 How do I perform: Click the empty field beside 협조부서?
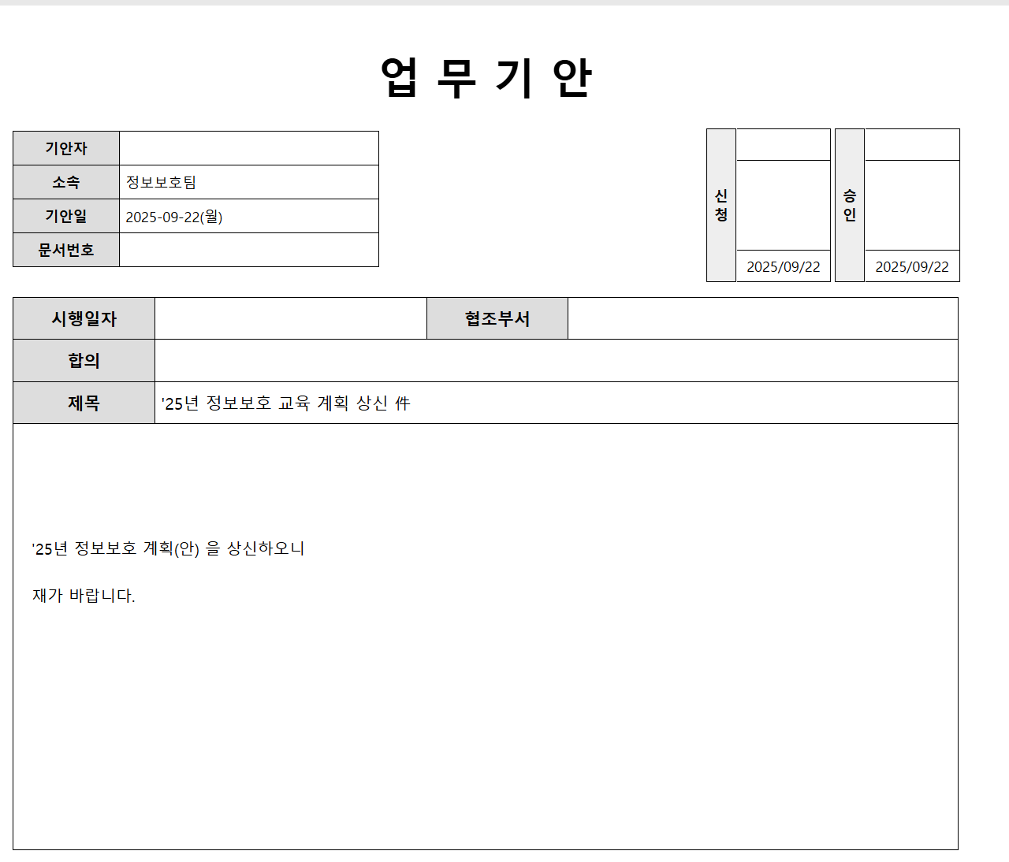[762, 318]
